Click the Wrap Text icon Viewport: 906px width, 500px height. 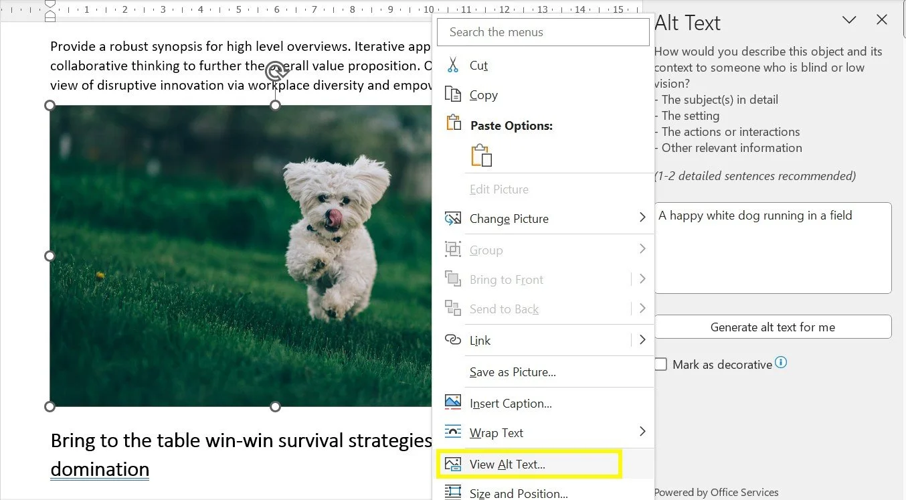click(x=454, y=432)
